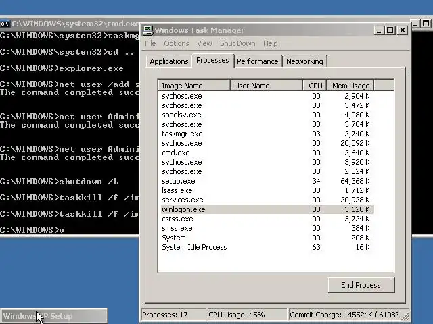Minimize the cmd.exe window

click(x=415, y=24)
